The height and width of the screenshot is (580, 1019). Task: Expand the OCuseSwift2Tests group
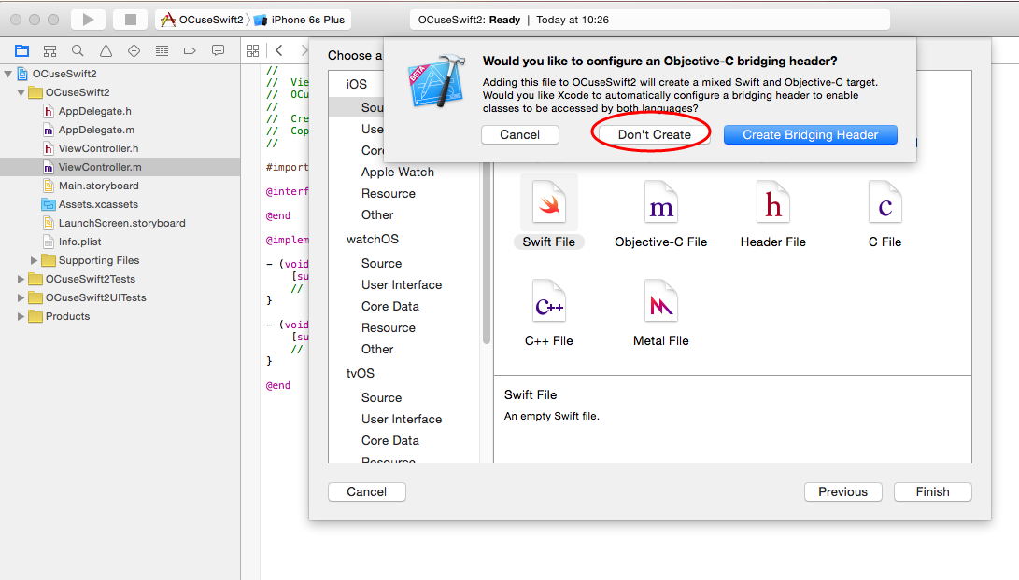coord(21,279)
